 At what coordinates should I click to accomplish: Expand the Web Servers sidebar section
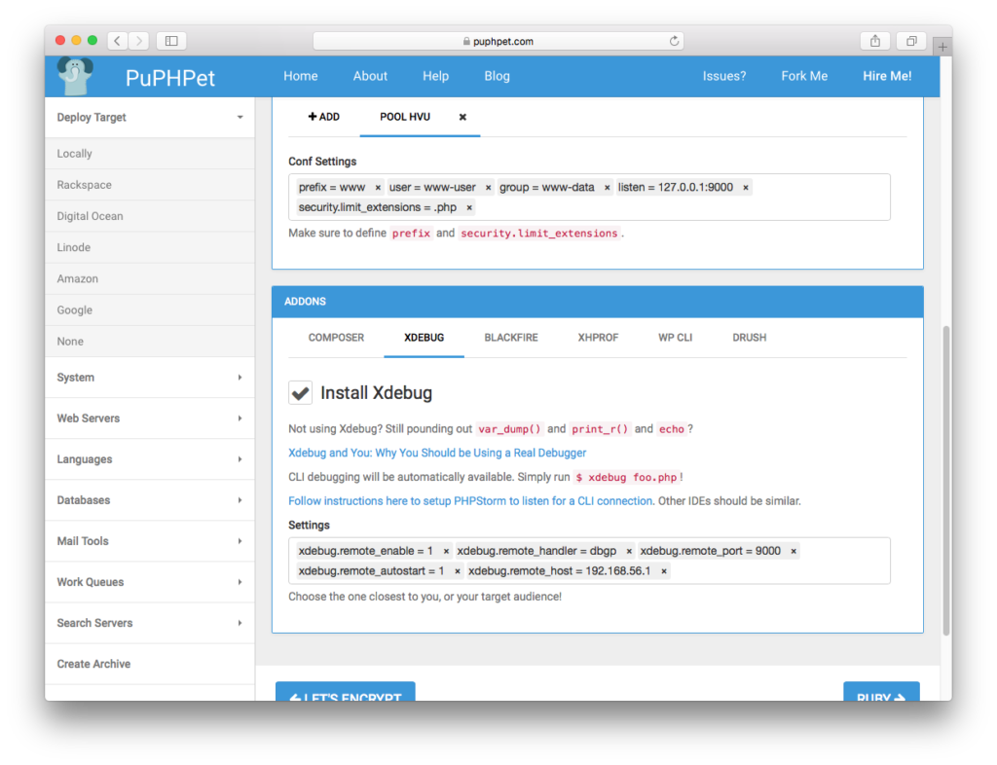coord(150,419)
